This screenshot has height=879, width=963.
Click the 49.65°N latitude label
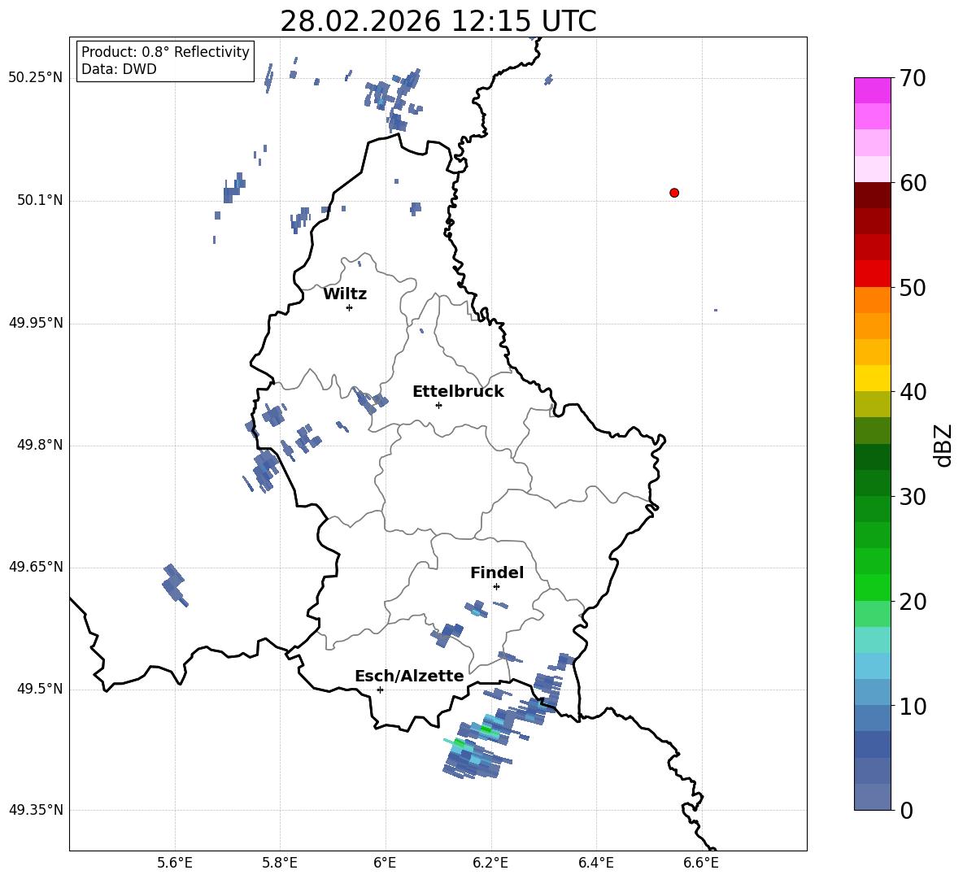click(36, 567)
